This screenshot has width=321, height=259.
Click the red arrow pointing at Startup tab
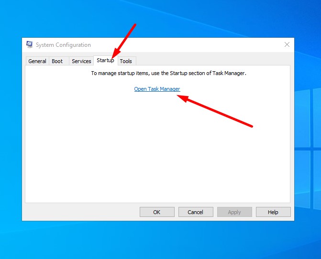(x=124, y=39)
